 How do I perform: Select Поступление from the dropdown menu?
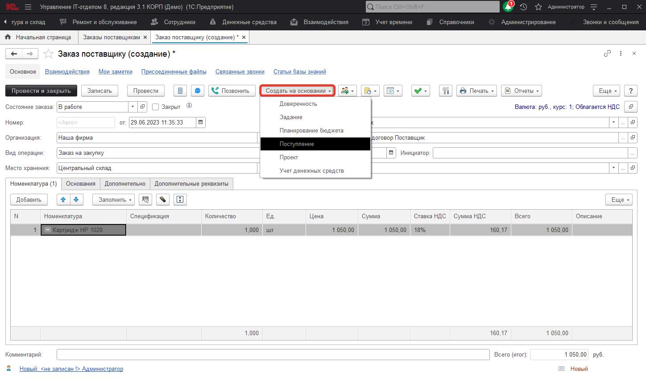tap(297, 144)
